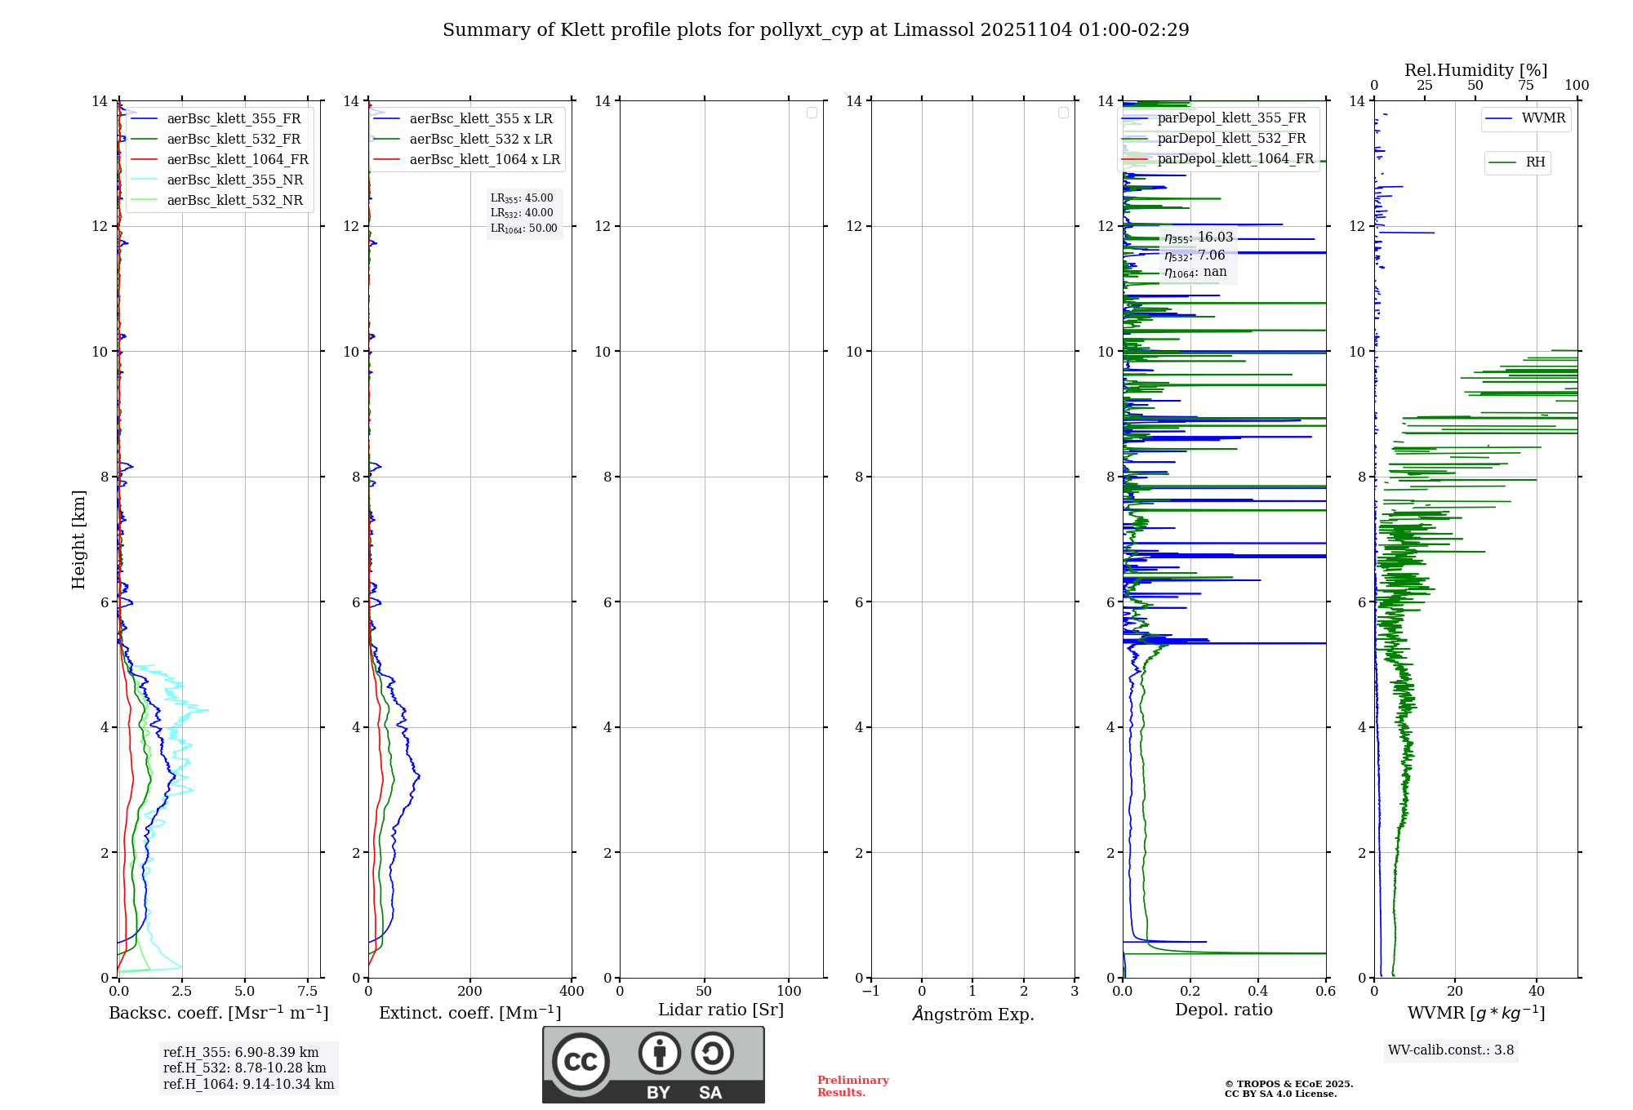The height and width of the screenshot is (1110, 1633).
Task: Click the RH green legend line
Action: point(1502,162)
